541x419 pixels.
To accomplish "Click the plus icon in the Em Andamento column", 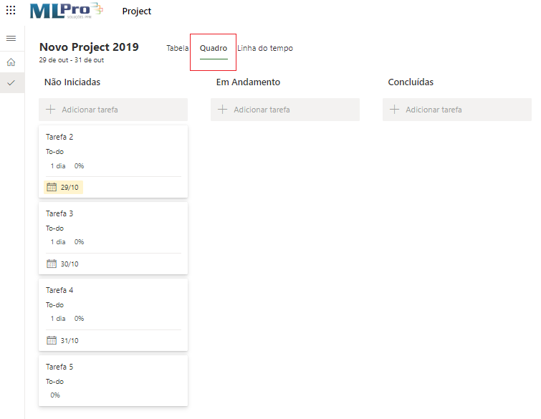I will (x=223, y=110).
